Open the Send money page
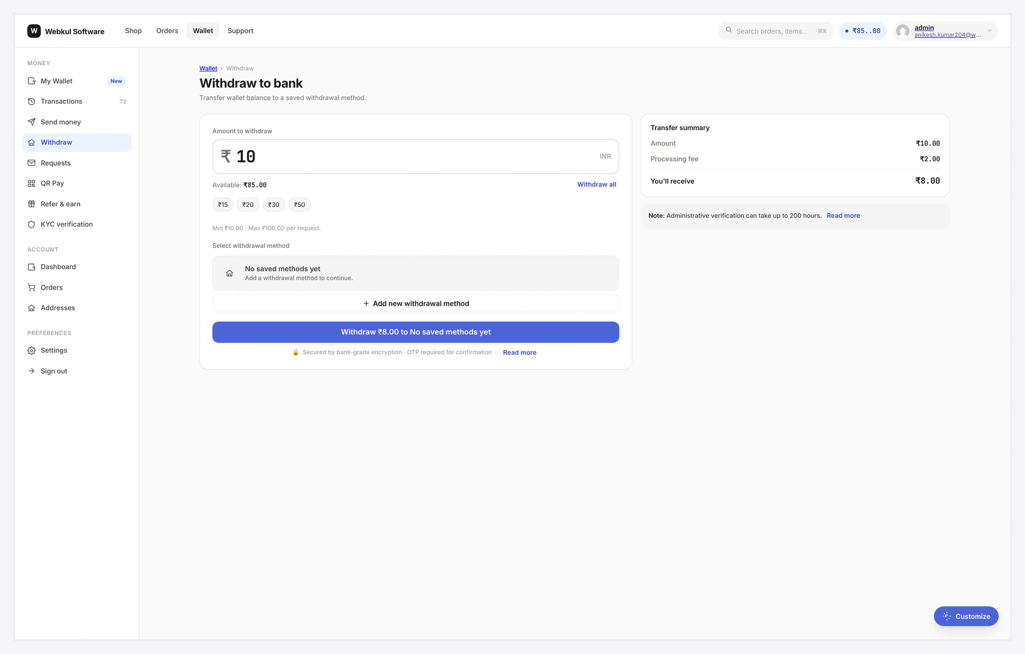1025x654 pixels. click(77, 122)
